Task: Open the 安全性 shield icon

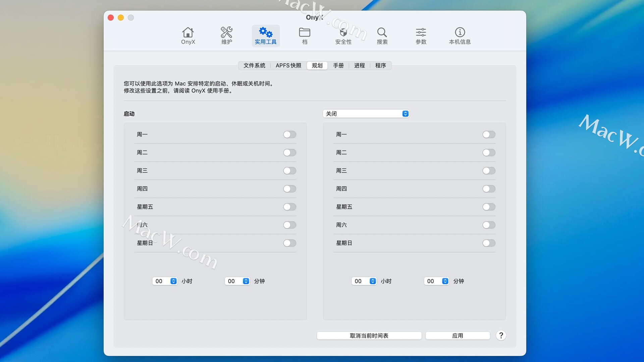Action: click(343, 36)
